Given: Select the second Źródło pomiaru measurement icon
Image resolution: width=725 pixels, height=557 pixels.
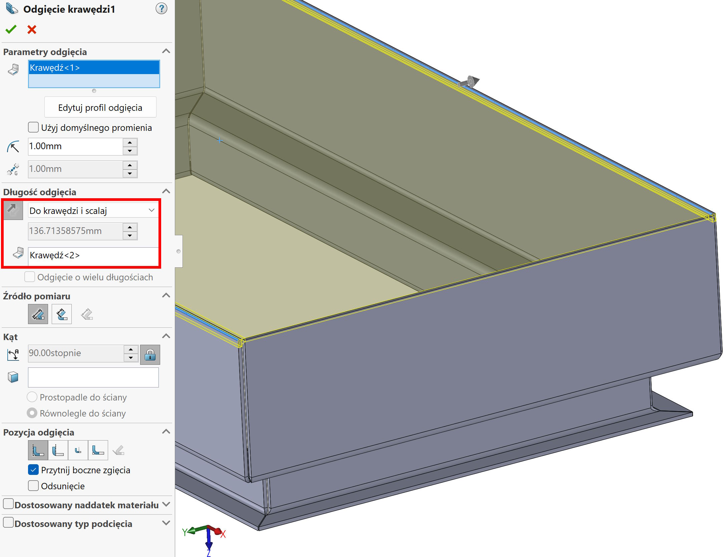Looking at the screenshot, I should [x=62, y=314].
